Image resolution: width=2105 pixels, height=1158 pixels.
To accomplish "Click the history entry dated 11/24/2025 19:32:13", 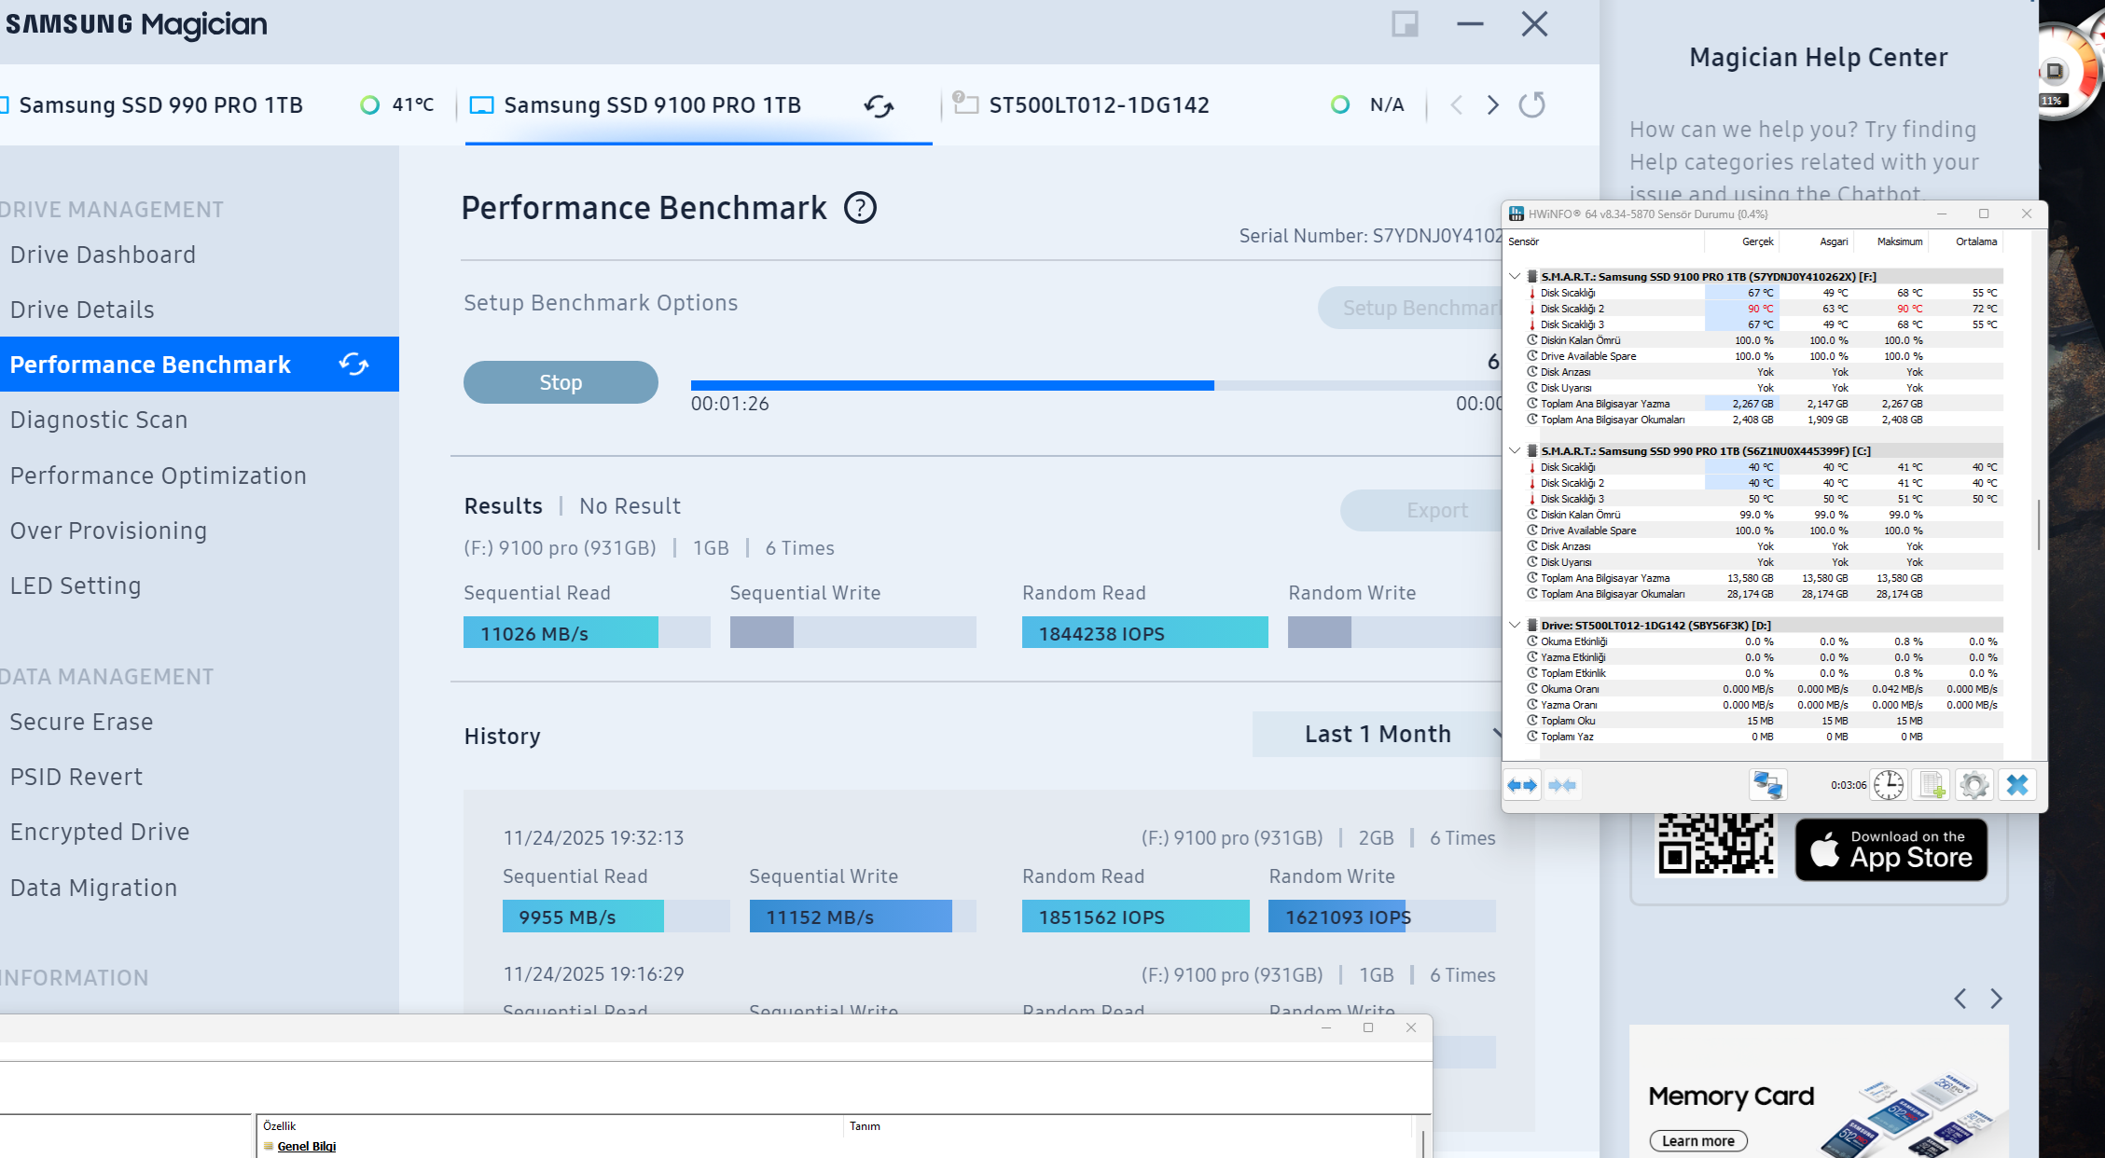I will 593,837.
